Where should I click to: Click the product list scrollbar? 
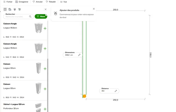tap(48, 85)
